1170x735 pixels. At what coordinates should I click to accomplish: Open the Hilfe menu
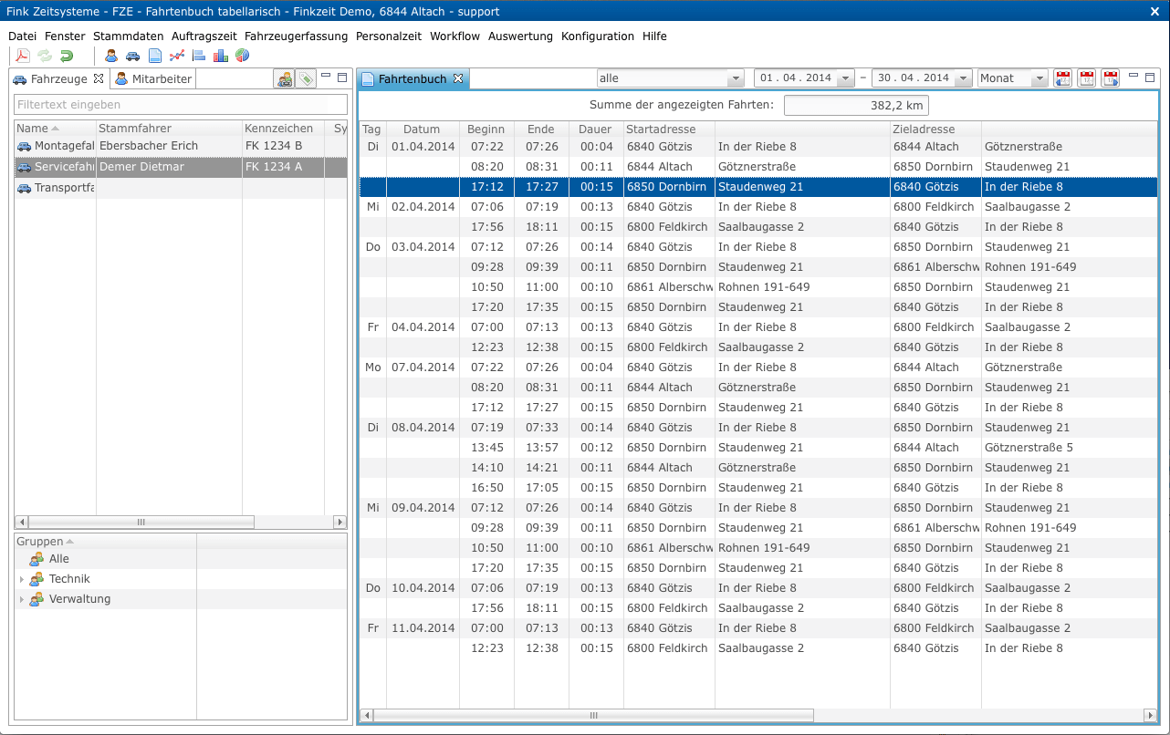pos(654,36)
